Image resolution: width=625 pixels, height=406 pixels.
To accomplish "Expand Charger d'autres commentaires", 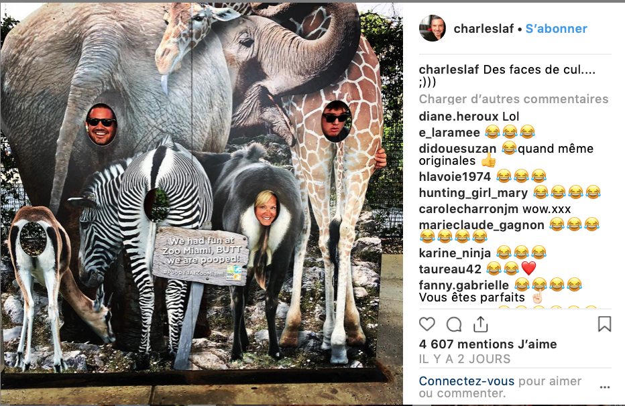I will click(514, 98).
